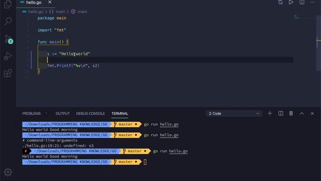Click the braces main package breadcrumb
The image size is (321, 181).
coord(57,12)
